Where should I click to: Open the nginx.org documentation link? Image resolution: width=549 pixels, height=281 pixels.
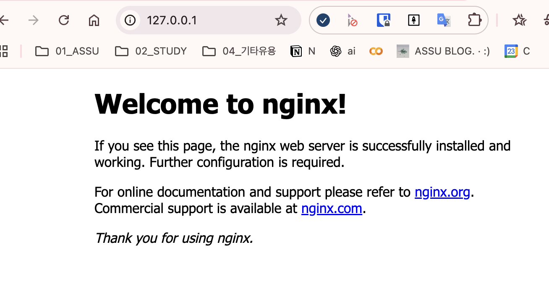[442, 192]
